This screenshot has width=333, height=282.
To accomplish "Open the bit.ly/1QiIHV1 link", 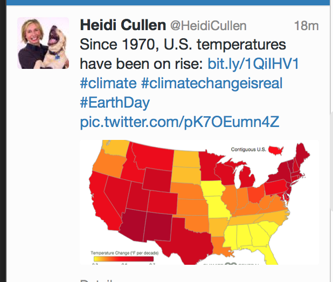I will [x=253, y=64].
